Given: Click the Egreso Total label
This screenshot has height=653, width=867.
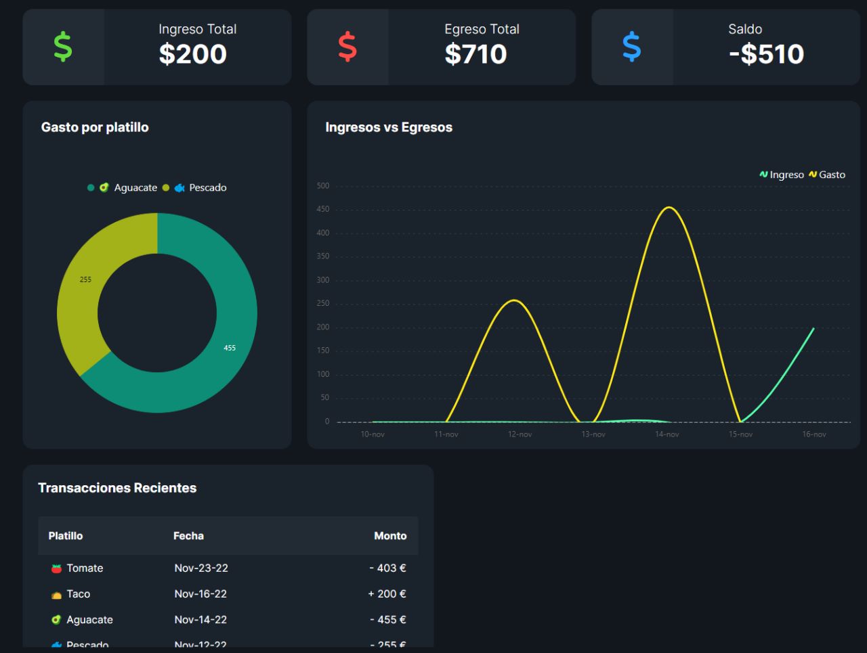Looking at the screenshot, I should [482, 29].
